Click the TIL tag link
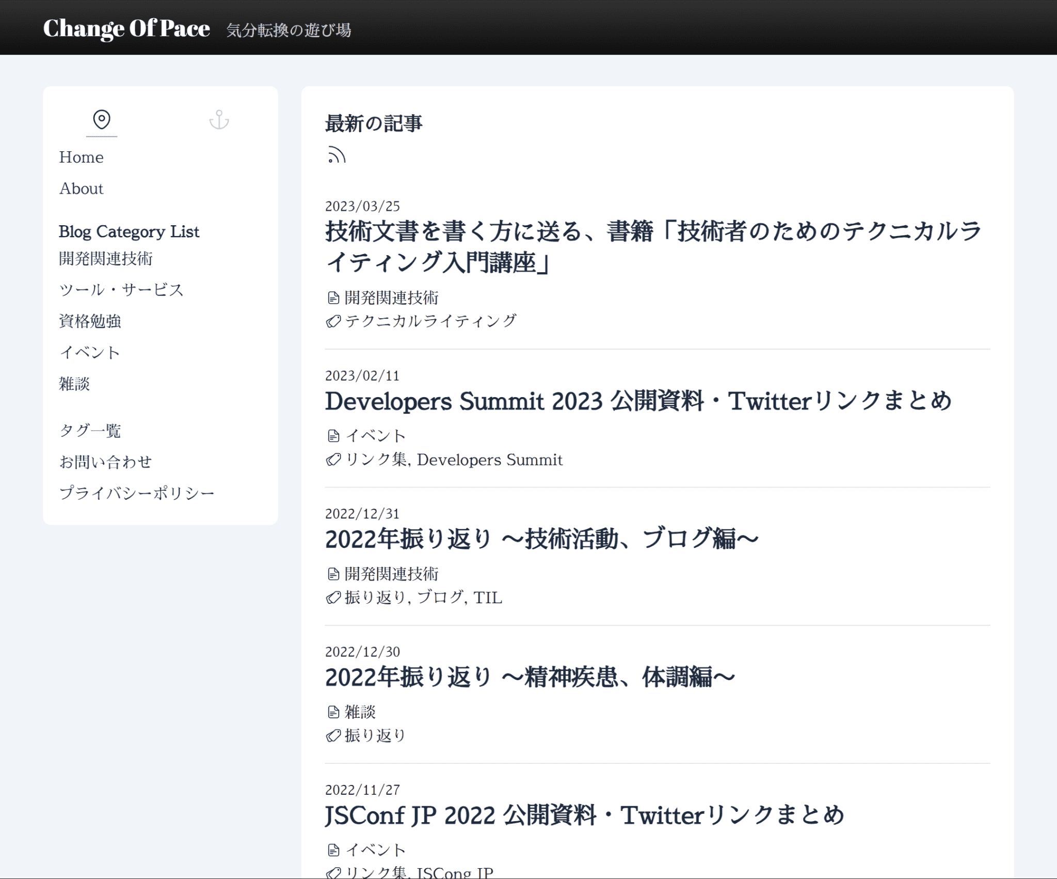The height and width of the screenshot is (879, 1057). 488,598
